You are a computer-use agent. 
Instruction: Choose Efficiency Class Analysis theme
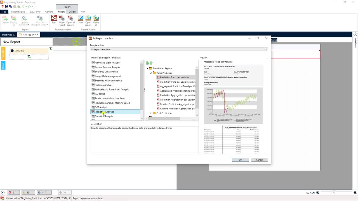pos(106,71)
